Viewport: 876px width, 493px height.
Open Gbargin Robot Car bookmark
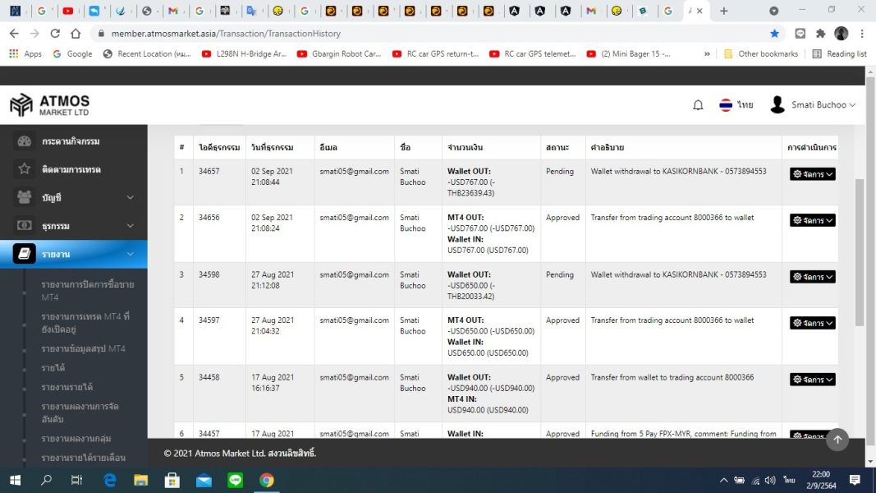340,53
